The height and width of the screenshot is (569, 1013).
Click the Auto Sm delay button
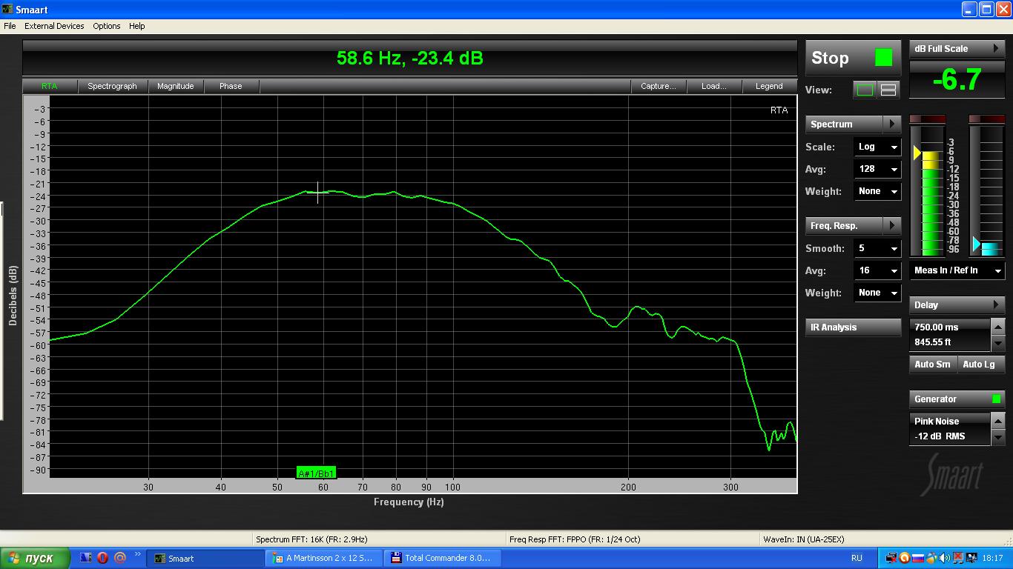[932, 364]
